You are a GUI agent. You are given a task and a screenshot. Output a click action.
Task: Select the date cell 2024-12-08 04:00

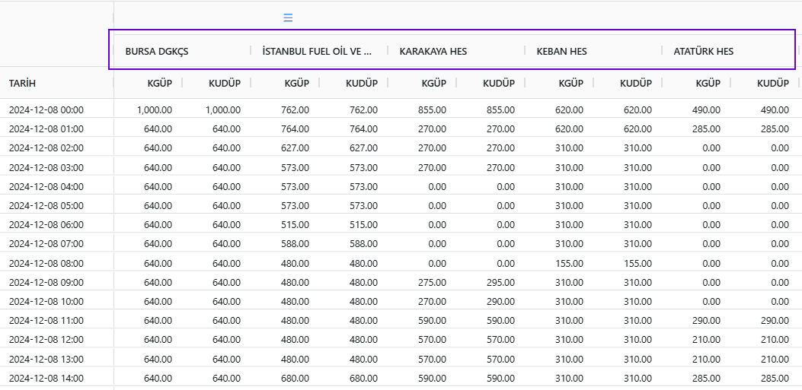coord(46,187)
